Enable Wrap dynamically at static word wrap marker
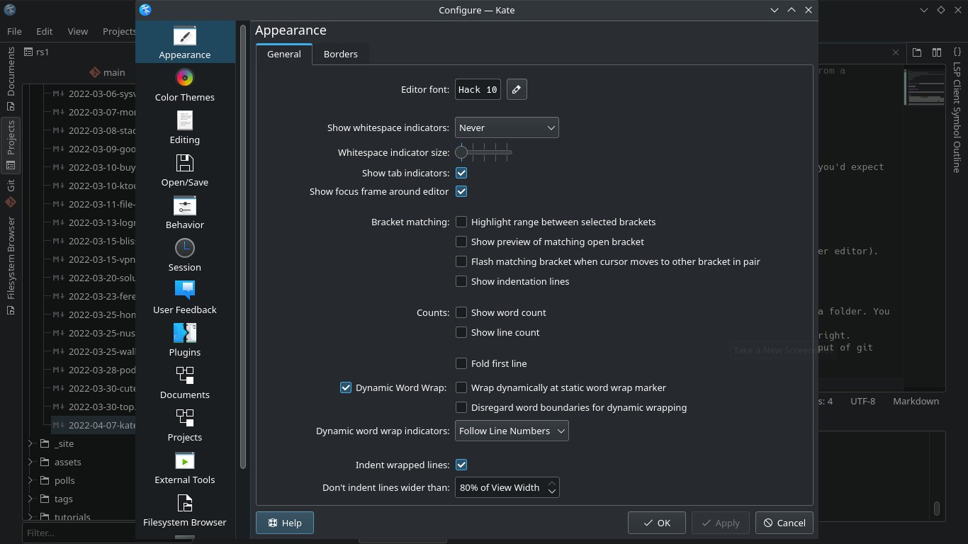Image resolution: width=968 pixels, height=544 pixels. tap(461, 387)
